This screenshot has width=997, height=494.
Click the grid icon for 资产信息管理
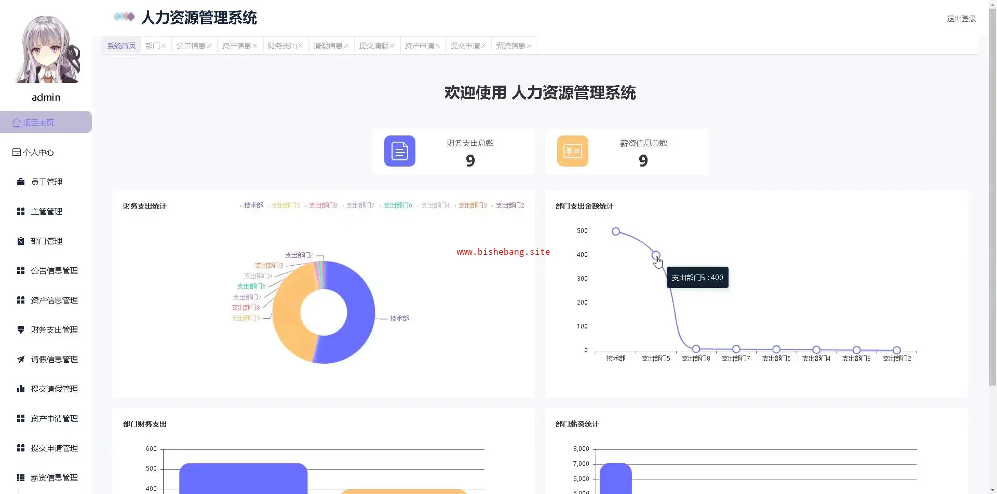pyautogui.click(x=21, y=300)
